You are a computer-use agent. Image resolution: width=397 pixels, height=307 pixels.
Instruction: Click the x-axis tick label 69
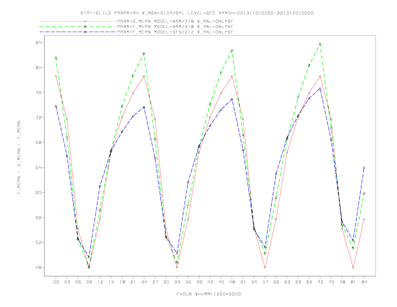coord(309,282)
